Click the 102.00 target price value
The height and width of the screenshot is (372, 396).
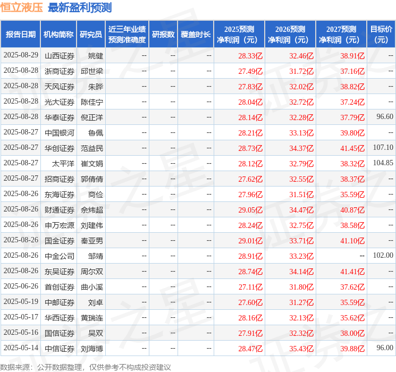click(x=383, y=255)
